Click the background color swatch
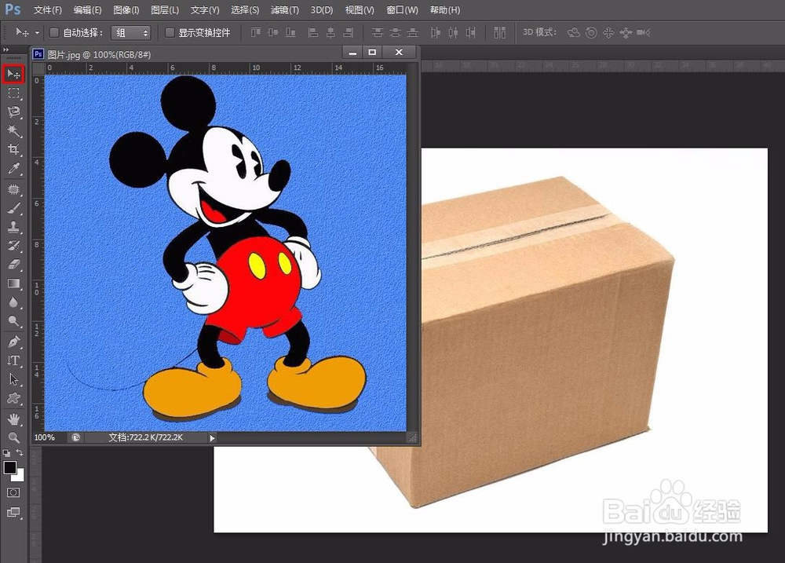 (x=20, y=477)
